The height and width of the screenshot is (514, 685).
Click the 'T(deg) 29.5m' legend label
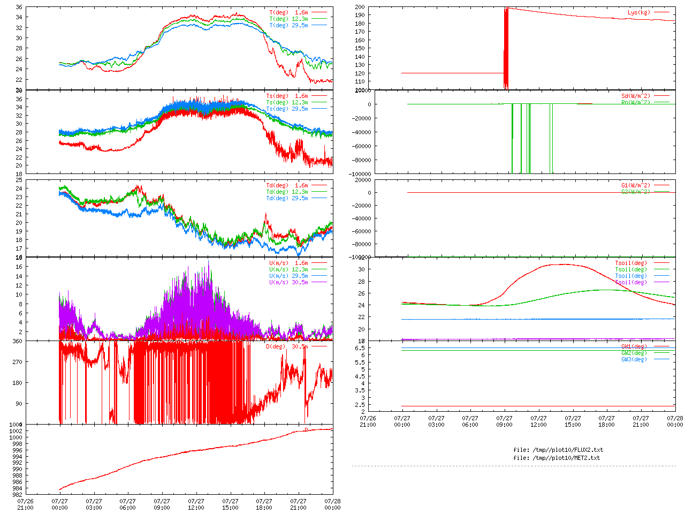click(289, 25)
